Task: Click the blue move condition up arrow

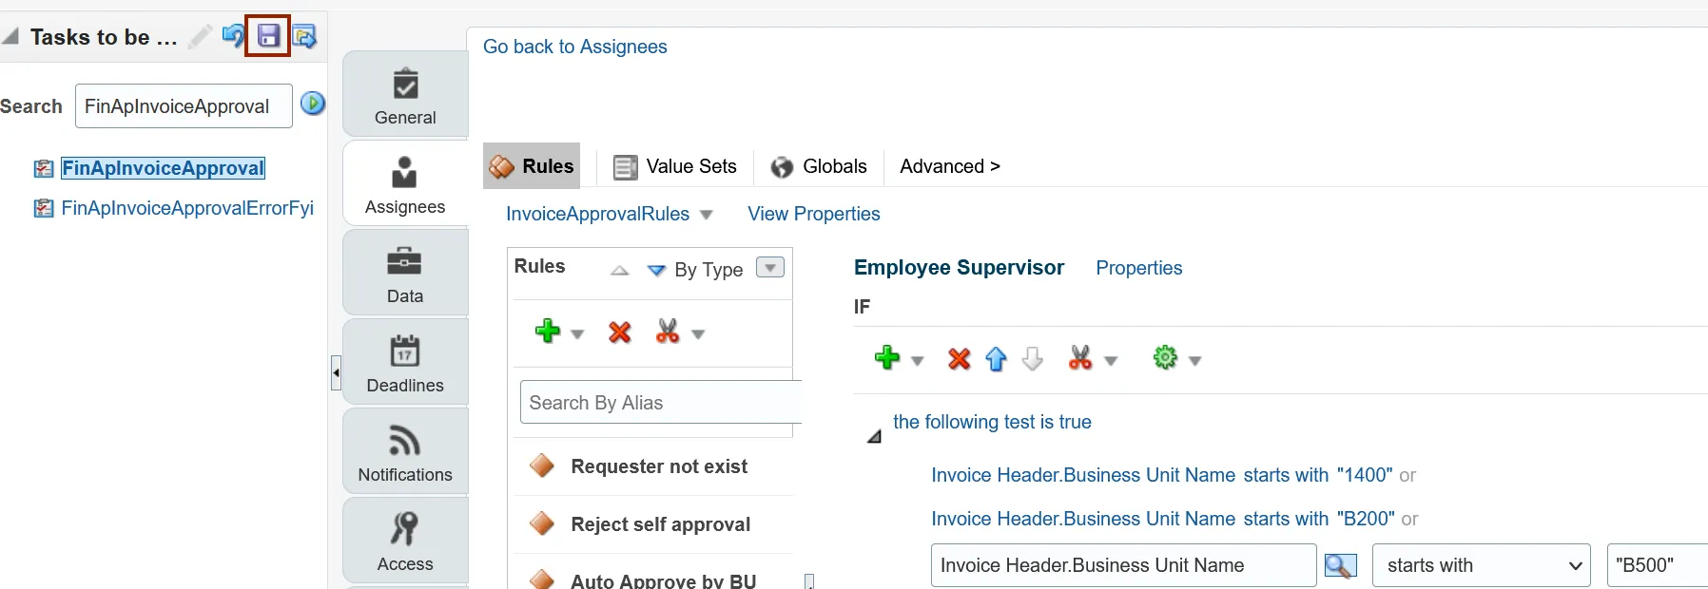Action: click(x=996, y=359)
